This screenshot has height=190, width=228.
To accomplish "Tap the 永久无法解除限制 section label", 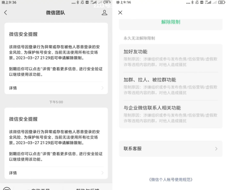I will pyautogui.click(x=139, y=38).
